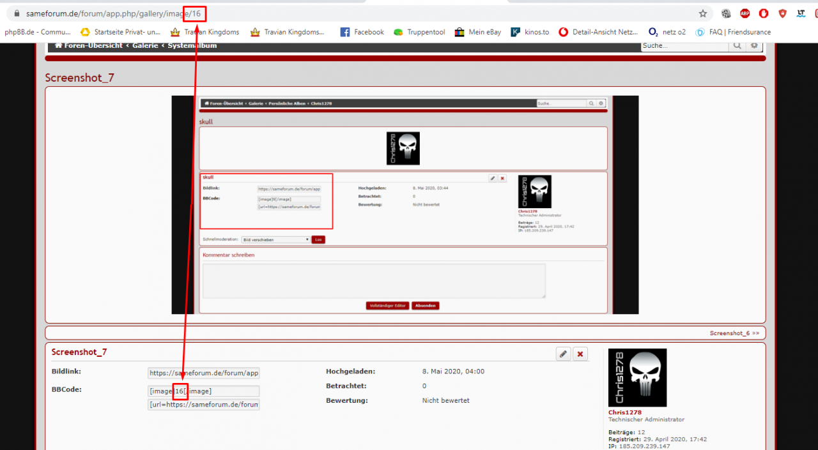Open the Chris1278 username profile link
The image size is (818, 450).
click(x=624, y=412)
